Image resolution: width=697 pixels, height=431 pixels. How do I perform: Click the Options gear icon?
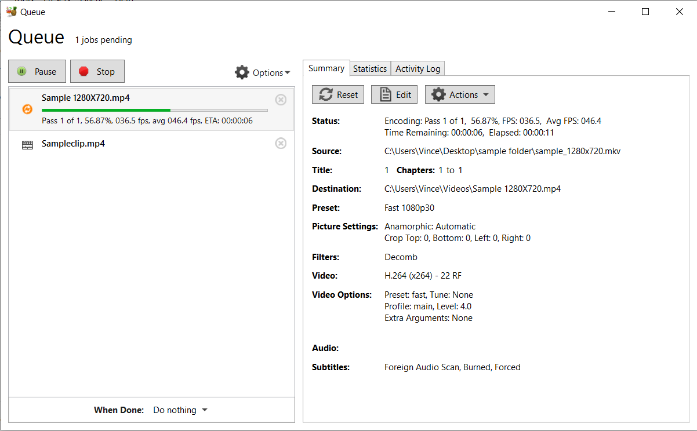(242, 72)
